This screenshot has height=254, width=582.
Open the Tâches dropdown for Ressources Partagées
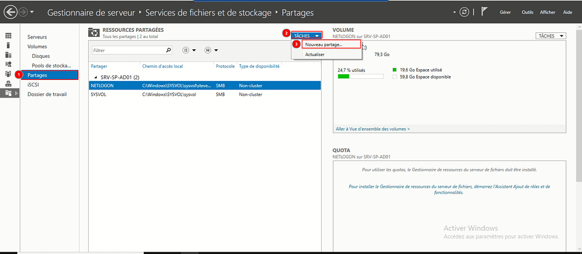coord(307,36)
